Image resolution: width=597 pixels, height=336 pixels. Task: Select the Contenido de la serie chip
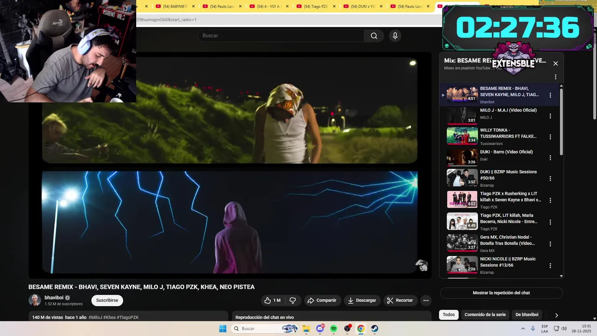[485, 315]
